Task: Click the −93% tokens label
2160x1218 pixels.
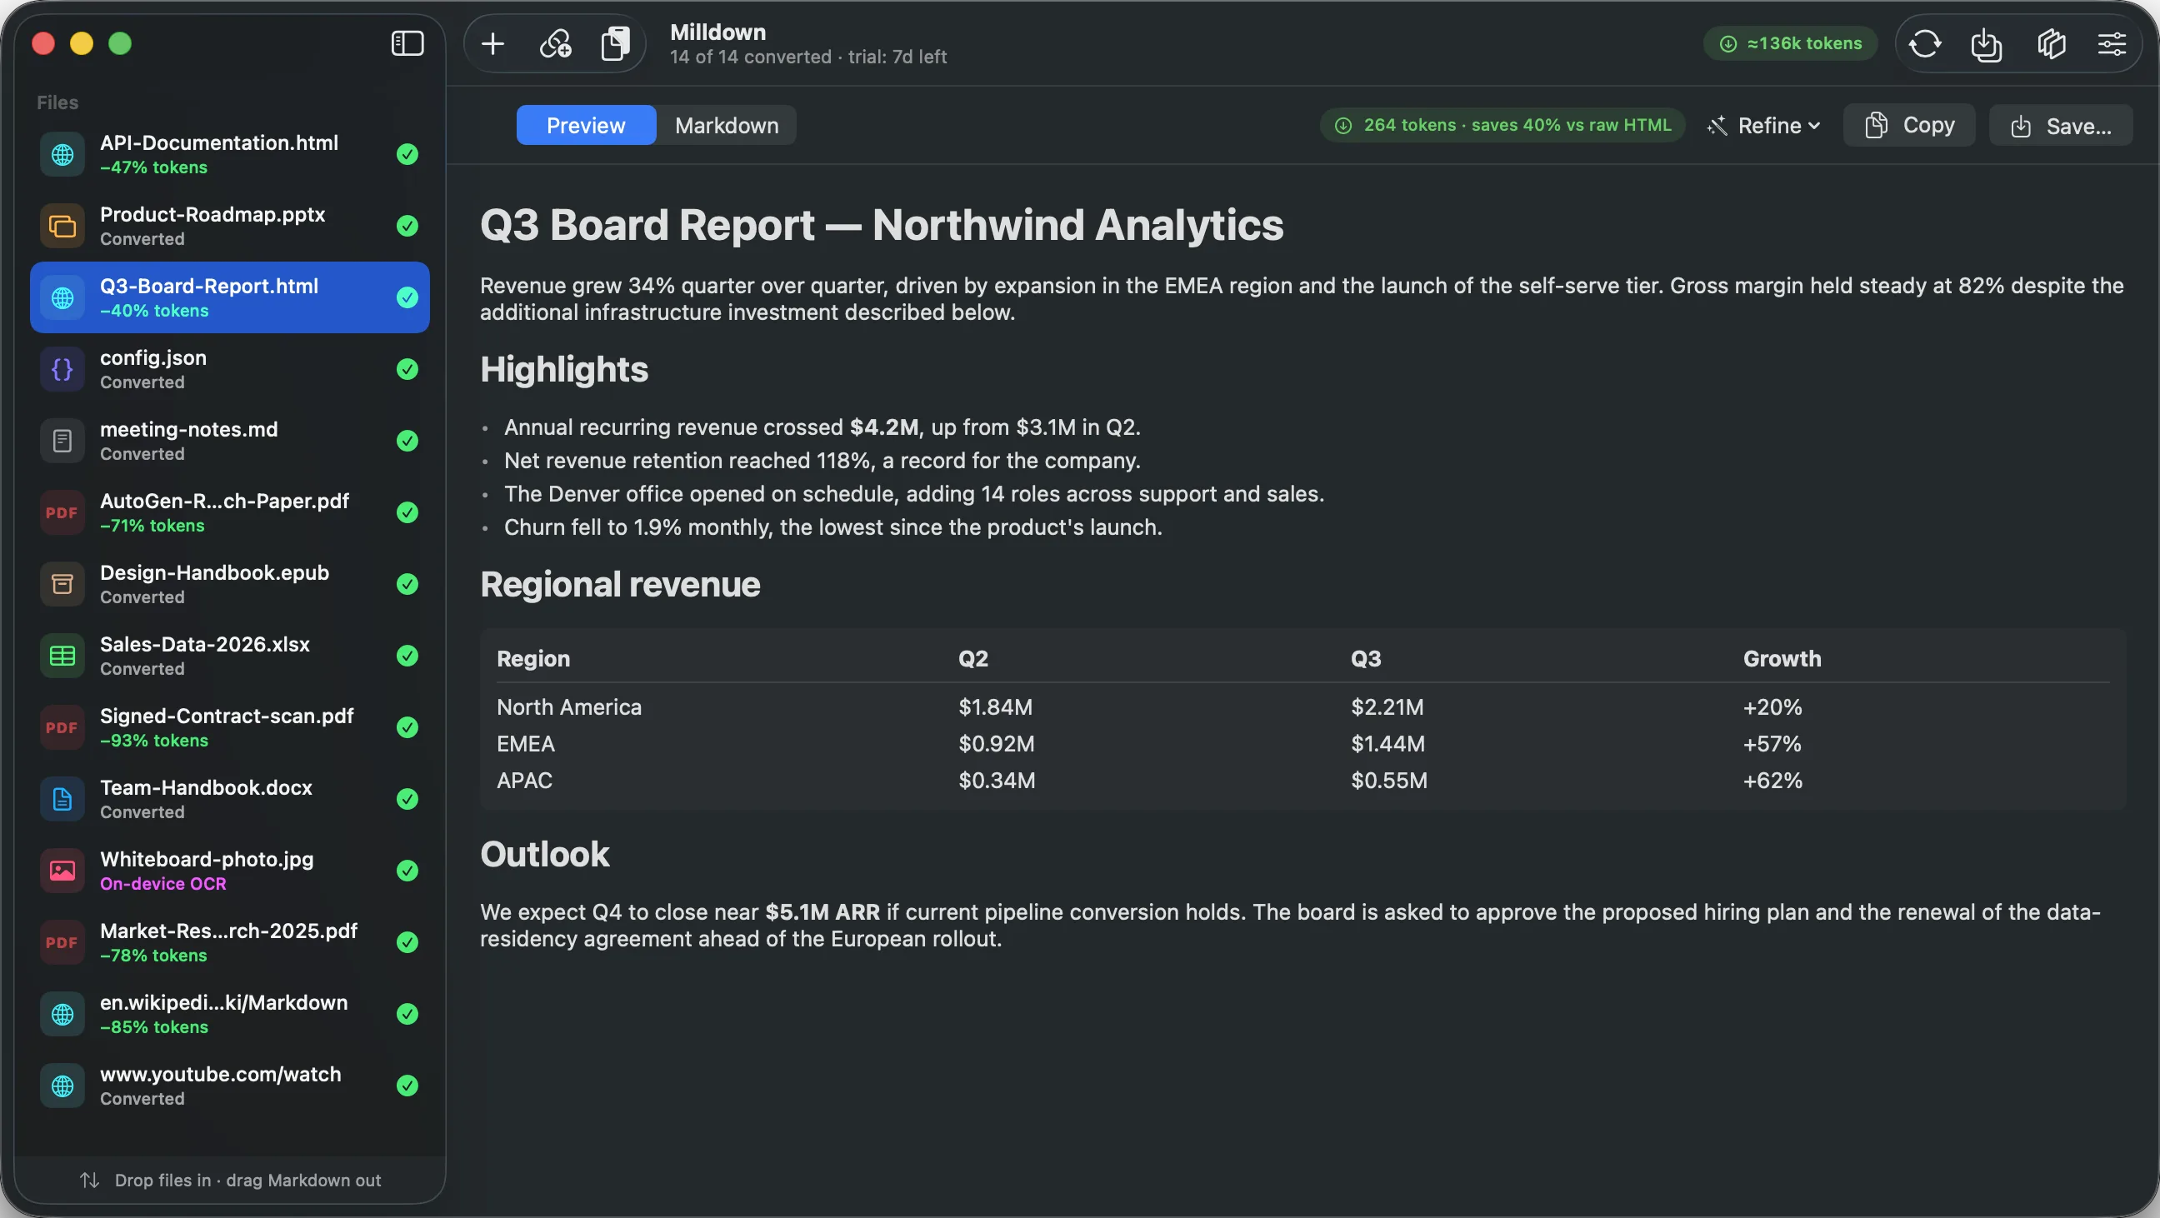Action: click(153, 740)
